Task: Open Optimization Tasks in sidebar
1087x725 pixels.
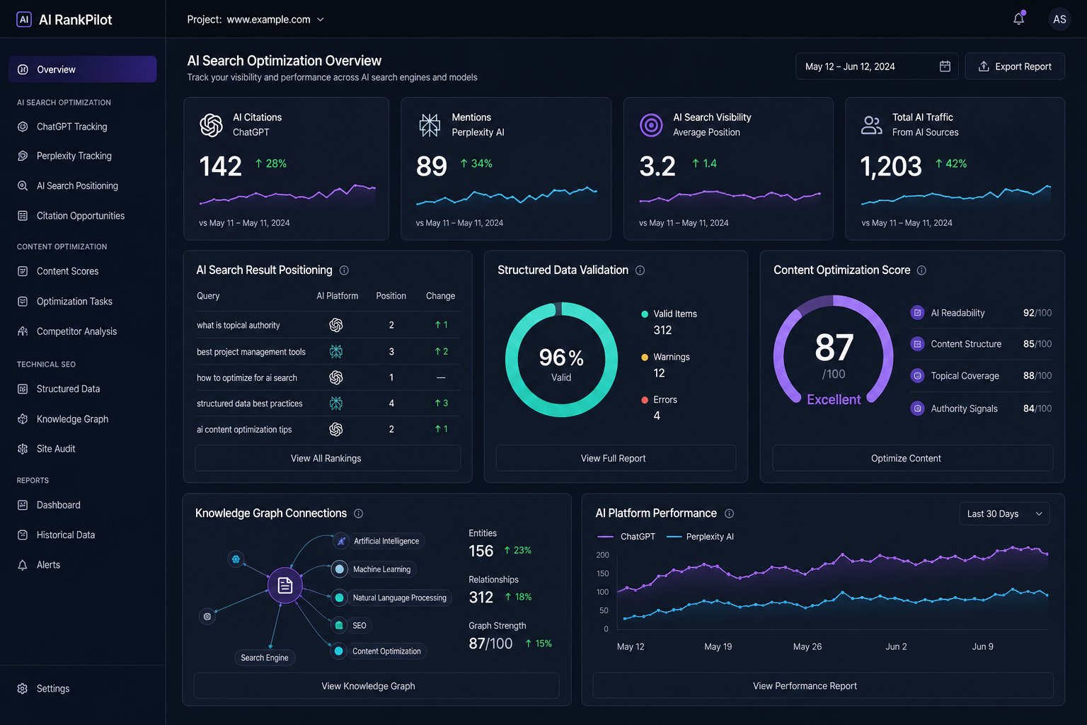Action: pyautogui.click(x=74, y=302)
